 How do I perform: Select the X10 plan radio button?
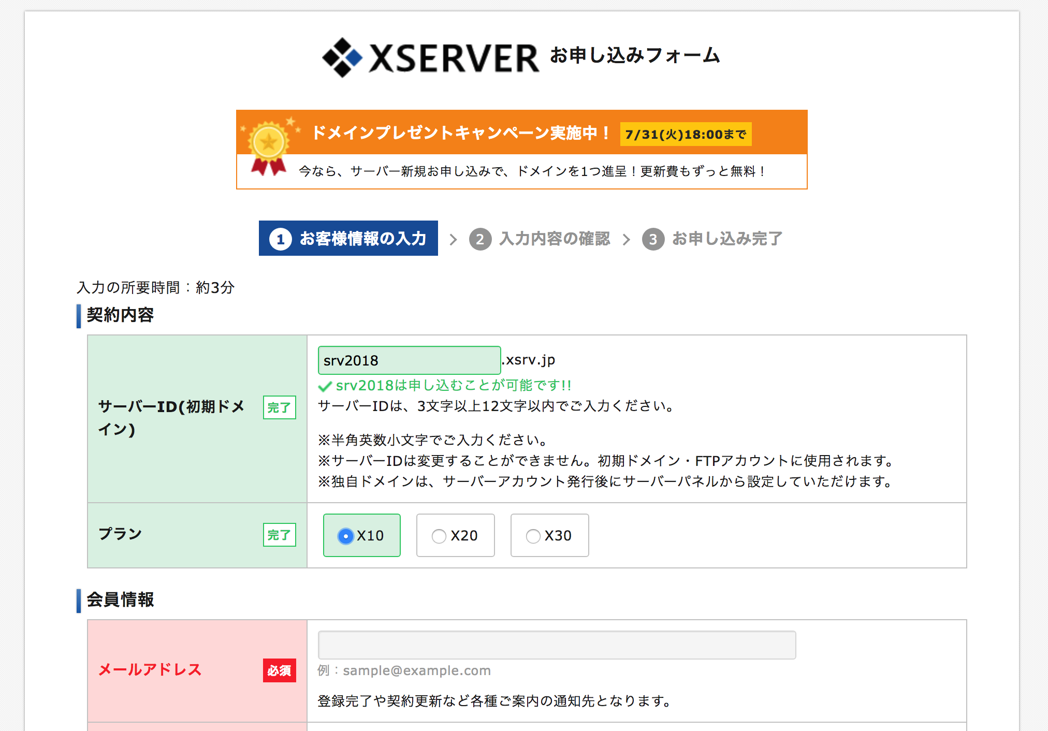pos(345,536)
